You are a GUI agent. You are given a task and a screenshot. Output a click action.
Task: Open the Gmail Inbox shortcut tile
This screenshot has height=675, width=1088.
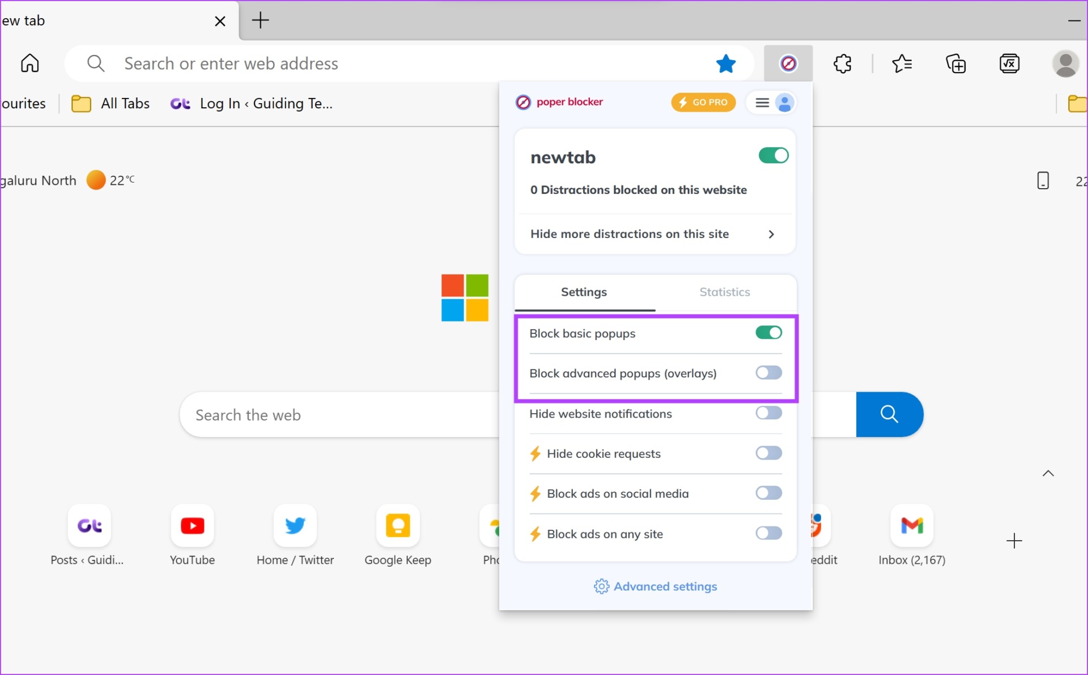(x=912, y=525)
